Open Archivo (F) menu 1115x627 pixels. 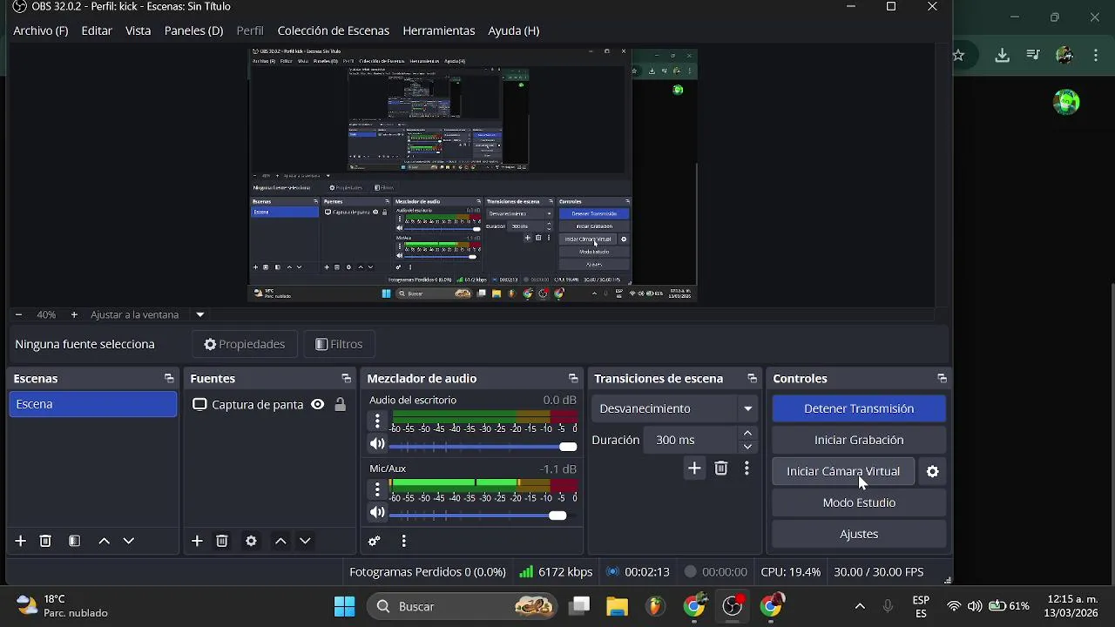pyautogui.click(x=41, y=30)
